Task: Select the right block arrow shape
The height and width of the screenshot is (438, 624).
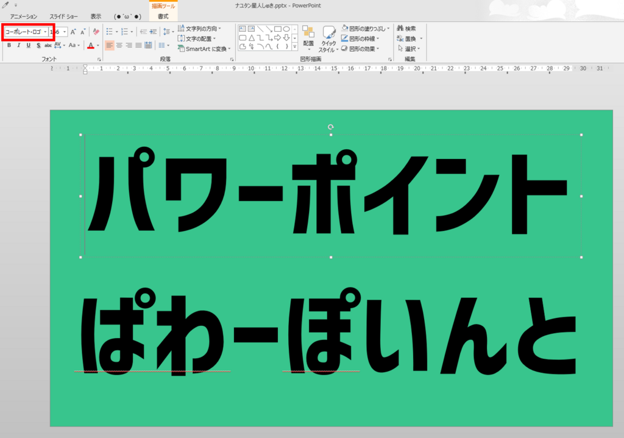Action: (277, 38)
